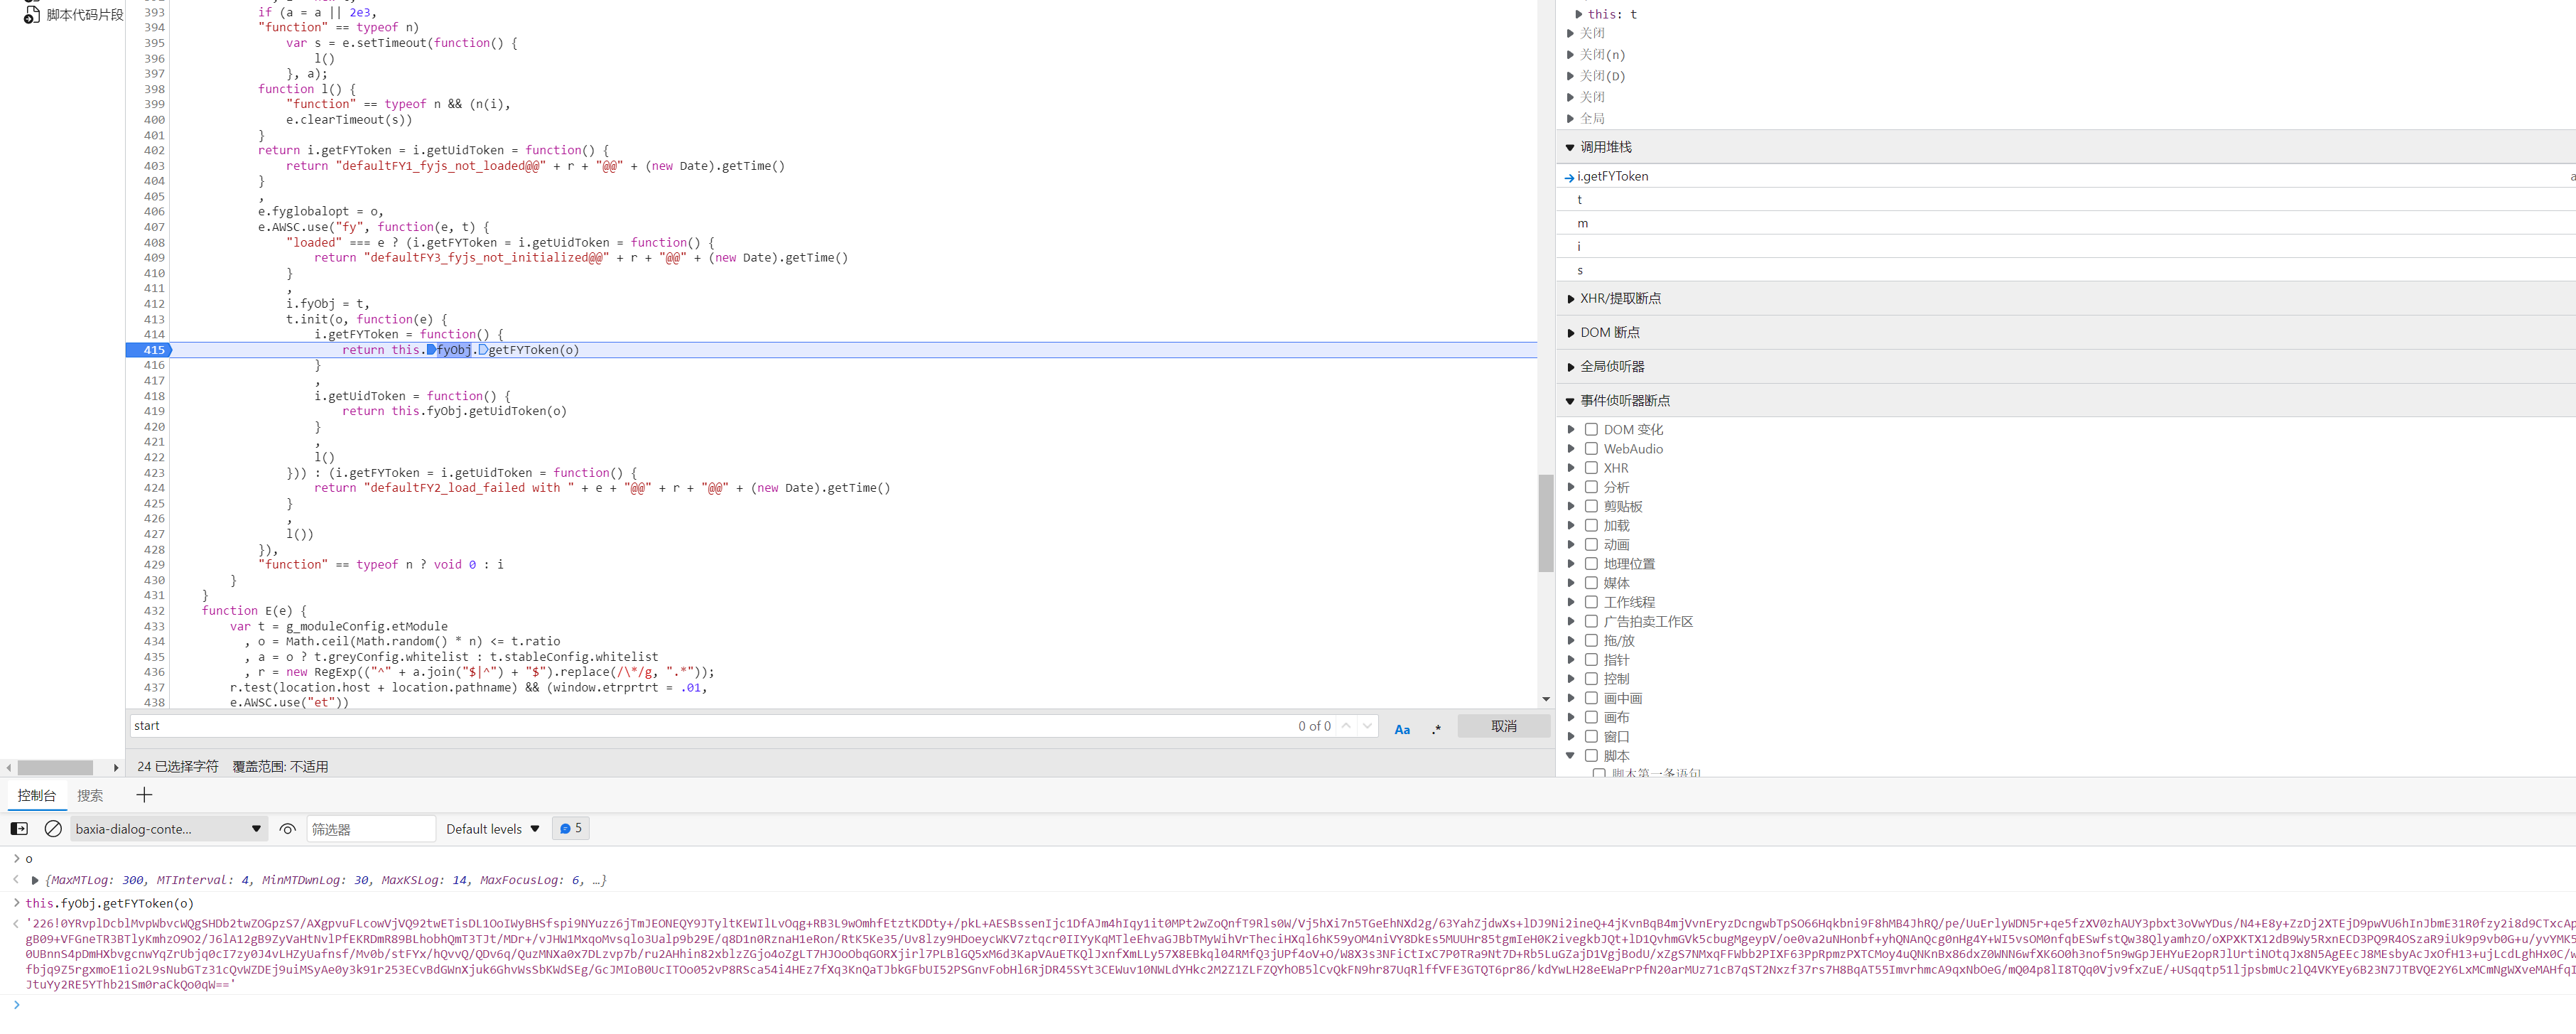Enable the DOM 变化 checkbox
Image resolution: width=2576 pixels, height=1034 pixels.
point(1591,429)
